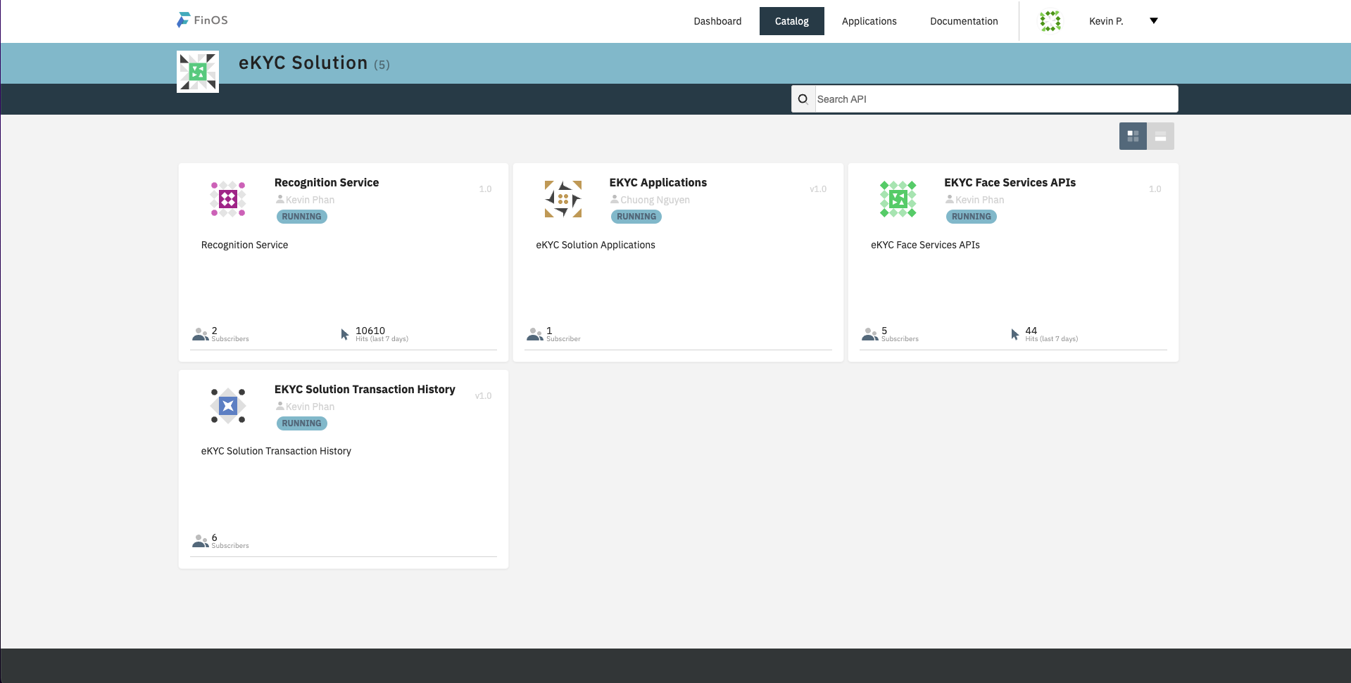This screenshot has height=683, width=1351.
Task: Click the search magnifier icon
Action: coord(803,99)
